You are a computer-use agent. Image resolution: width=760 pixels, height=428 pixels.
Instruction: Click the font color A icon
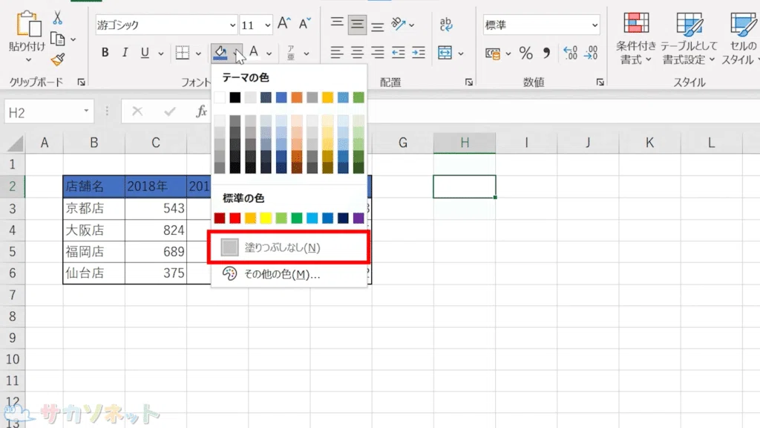254,52
